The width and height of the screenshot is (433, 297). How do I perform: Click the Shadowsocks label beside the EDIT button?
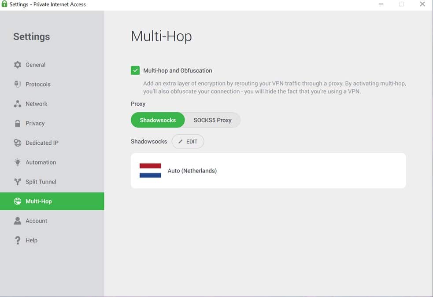point(149,142)
